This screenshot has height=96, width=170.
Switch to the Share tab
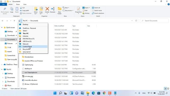pyautogui.click(x=18, y=4)
